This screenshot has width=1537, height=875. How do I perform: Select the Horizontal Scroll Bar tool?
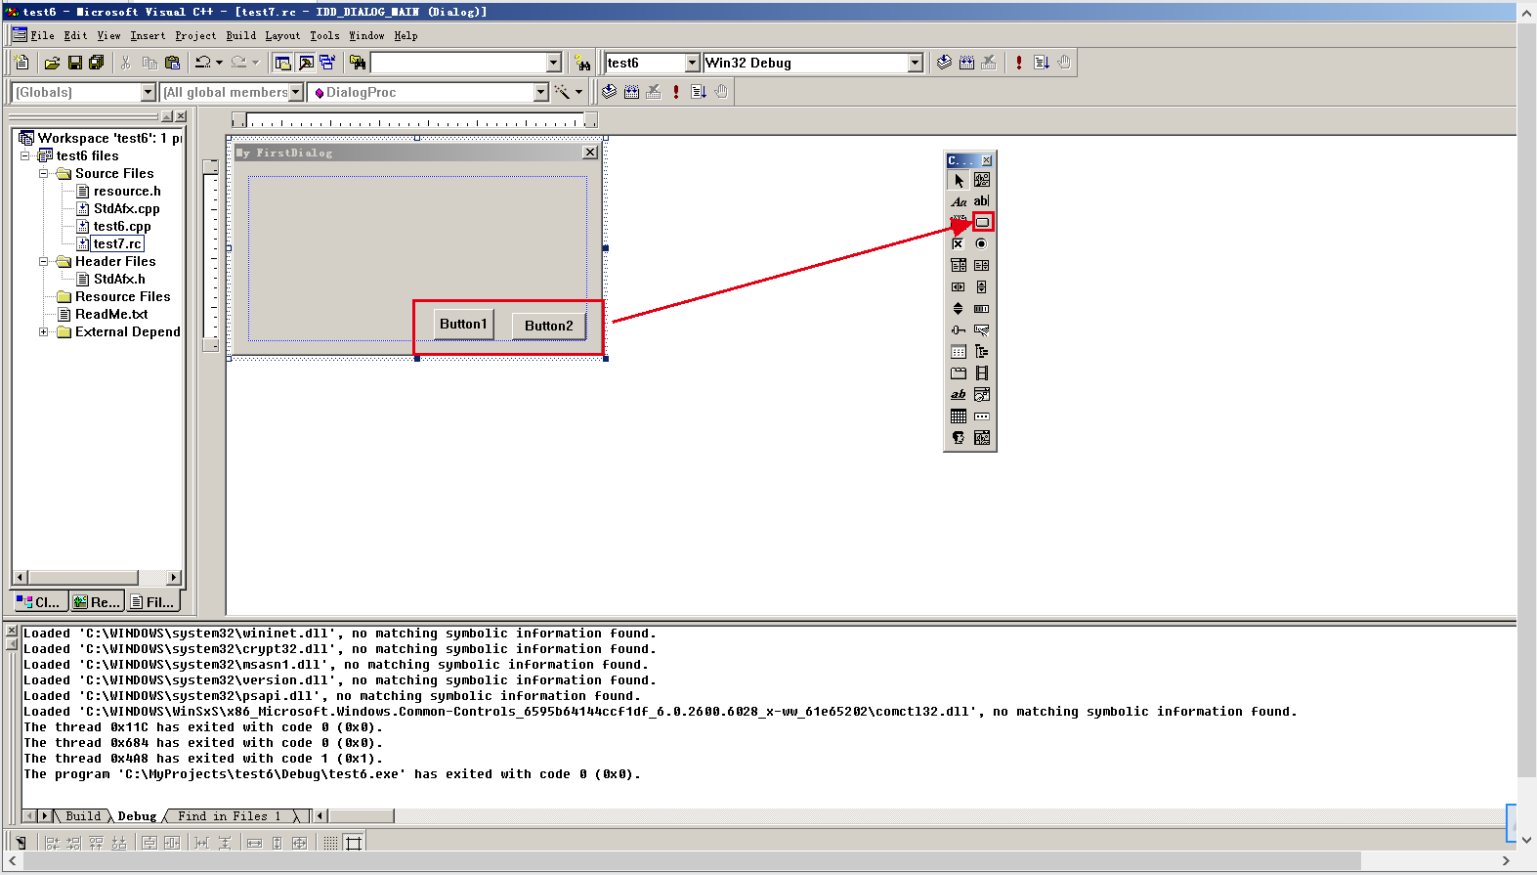point(959,287)
